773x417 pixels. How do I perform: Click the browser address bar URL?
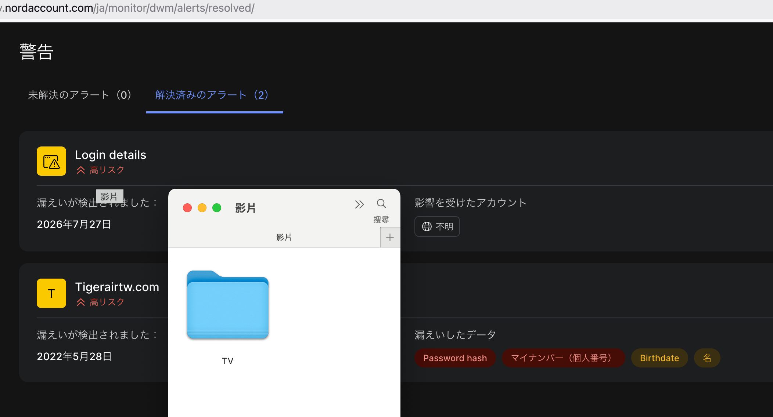(127, 8)
